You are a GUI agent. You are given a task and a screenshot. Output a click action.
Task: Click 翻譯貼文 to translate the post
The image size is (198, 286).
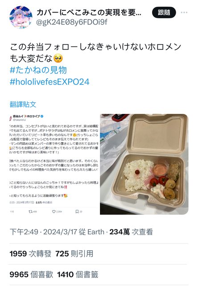(23, 104)
